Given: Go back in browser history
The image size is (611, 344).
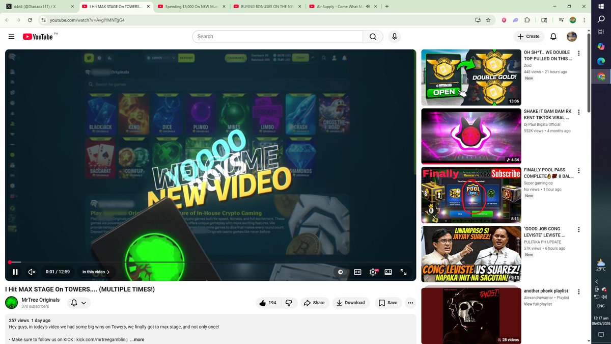Looking at the screenshot, I should click(x=7, y=20).
